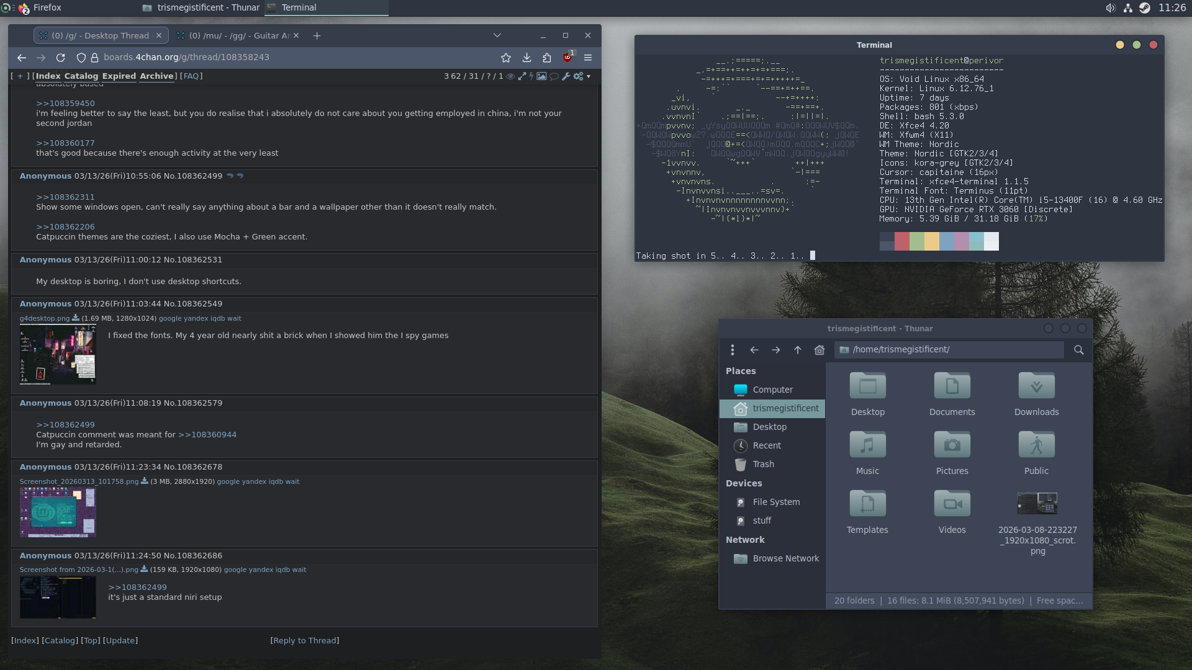This screenshot has width=1192, height=670.
Task: Open the 4chan X settings wrench icon
Action: (566, 76)
